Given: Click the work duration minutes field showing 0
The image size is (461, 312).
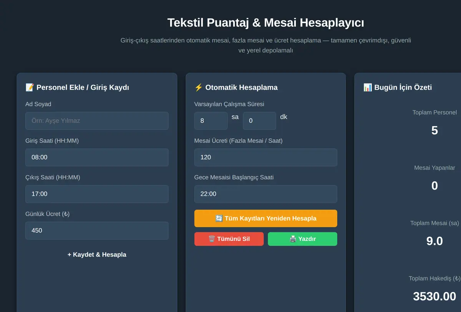Looking at the screenshot, I should 259,121.
